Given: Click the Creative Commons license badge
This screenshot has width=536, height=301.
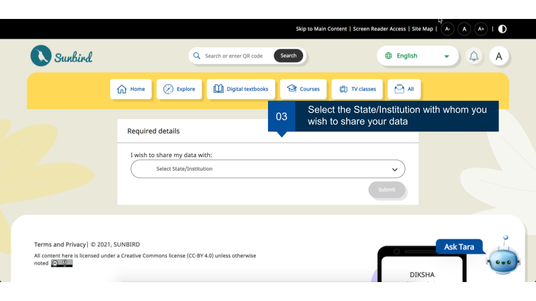Looking at the screenshot, I should tap(62, 263).
